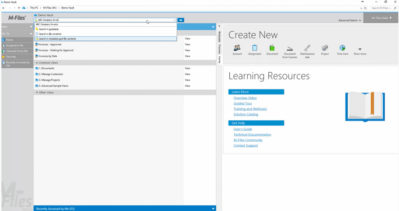Click the search text input field
The image size is (399, 211).
pos(103,20)
